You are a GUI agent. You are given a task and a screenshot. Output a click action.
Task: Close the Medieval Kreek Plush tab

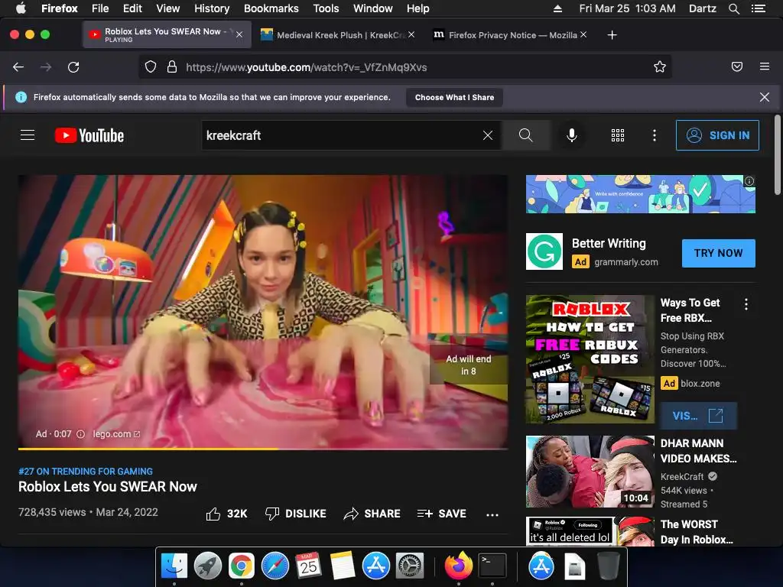[411, 34]
